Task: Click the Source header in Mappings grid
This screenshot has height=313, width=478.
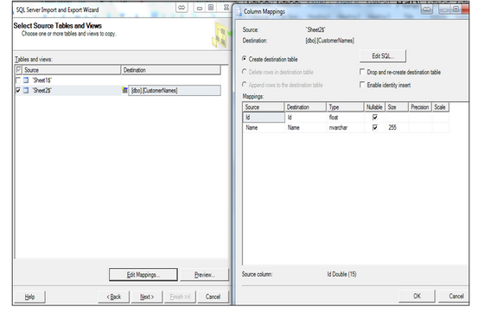Action: (264, 107)
